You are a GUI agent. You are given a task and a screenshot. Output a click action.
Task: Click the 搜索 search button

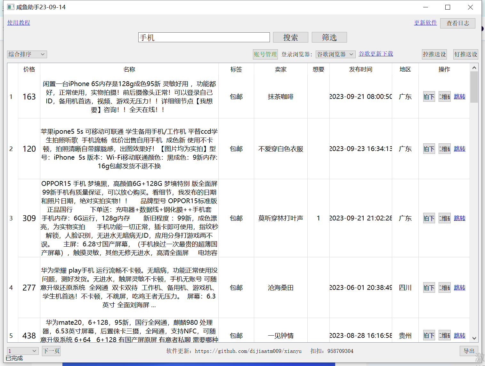click(x=290, y=37)
